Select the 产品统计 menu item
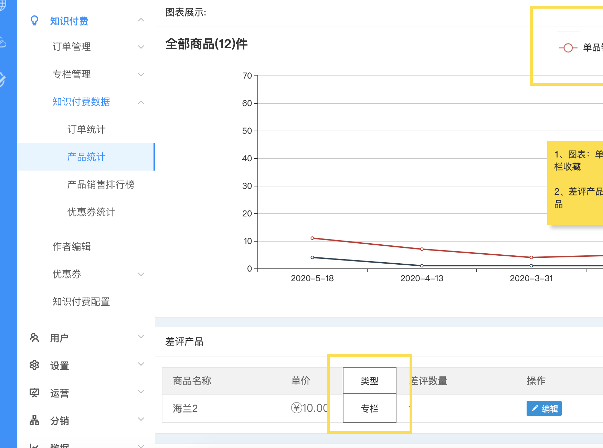 tap(86, 157)
